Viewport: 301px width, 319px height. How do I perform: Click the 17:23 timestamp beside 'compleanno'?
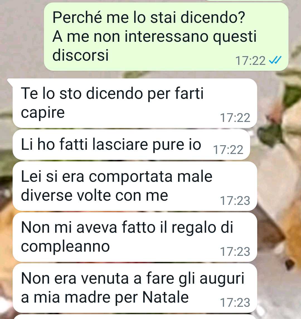click(x=235, y=251)
